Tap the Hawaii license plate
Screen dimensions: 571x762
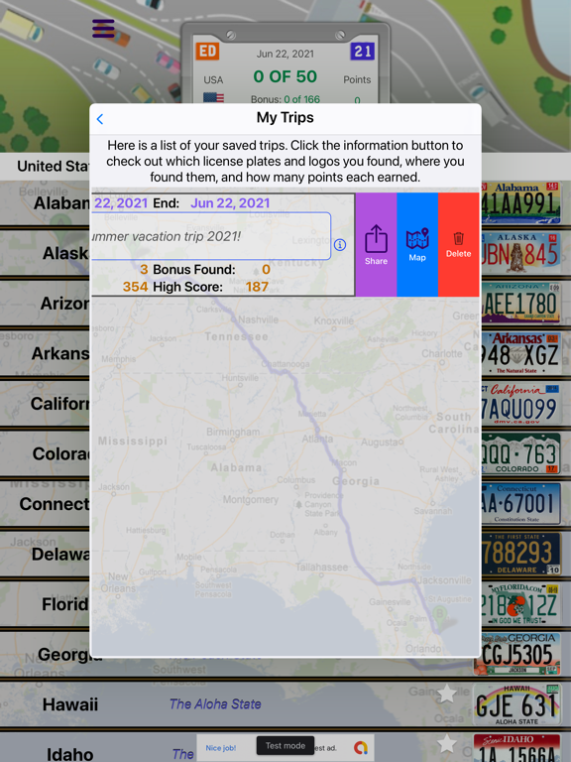pyautogui.click(x=517, y=704)
